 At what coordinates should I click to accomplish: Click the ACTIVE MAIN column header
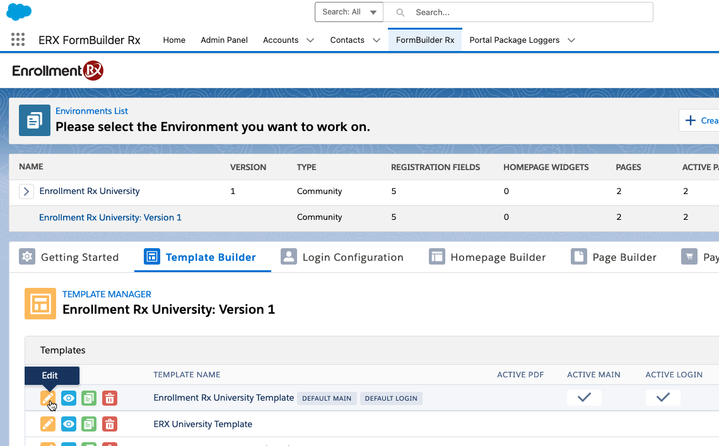pos(594,375)
